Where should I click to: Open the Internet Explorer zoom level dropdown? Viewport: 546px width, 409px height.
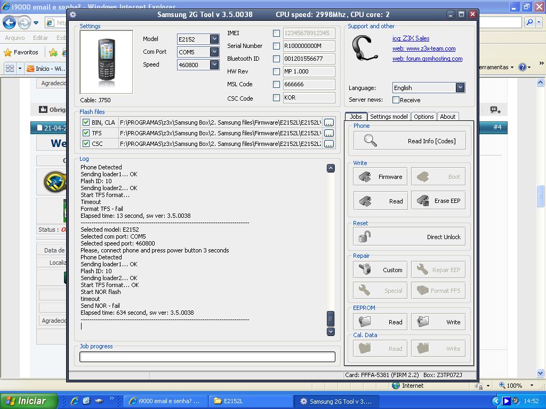point(532,386)
